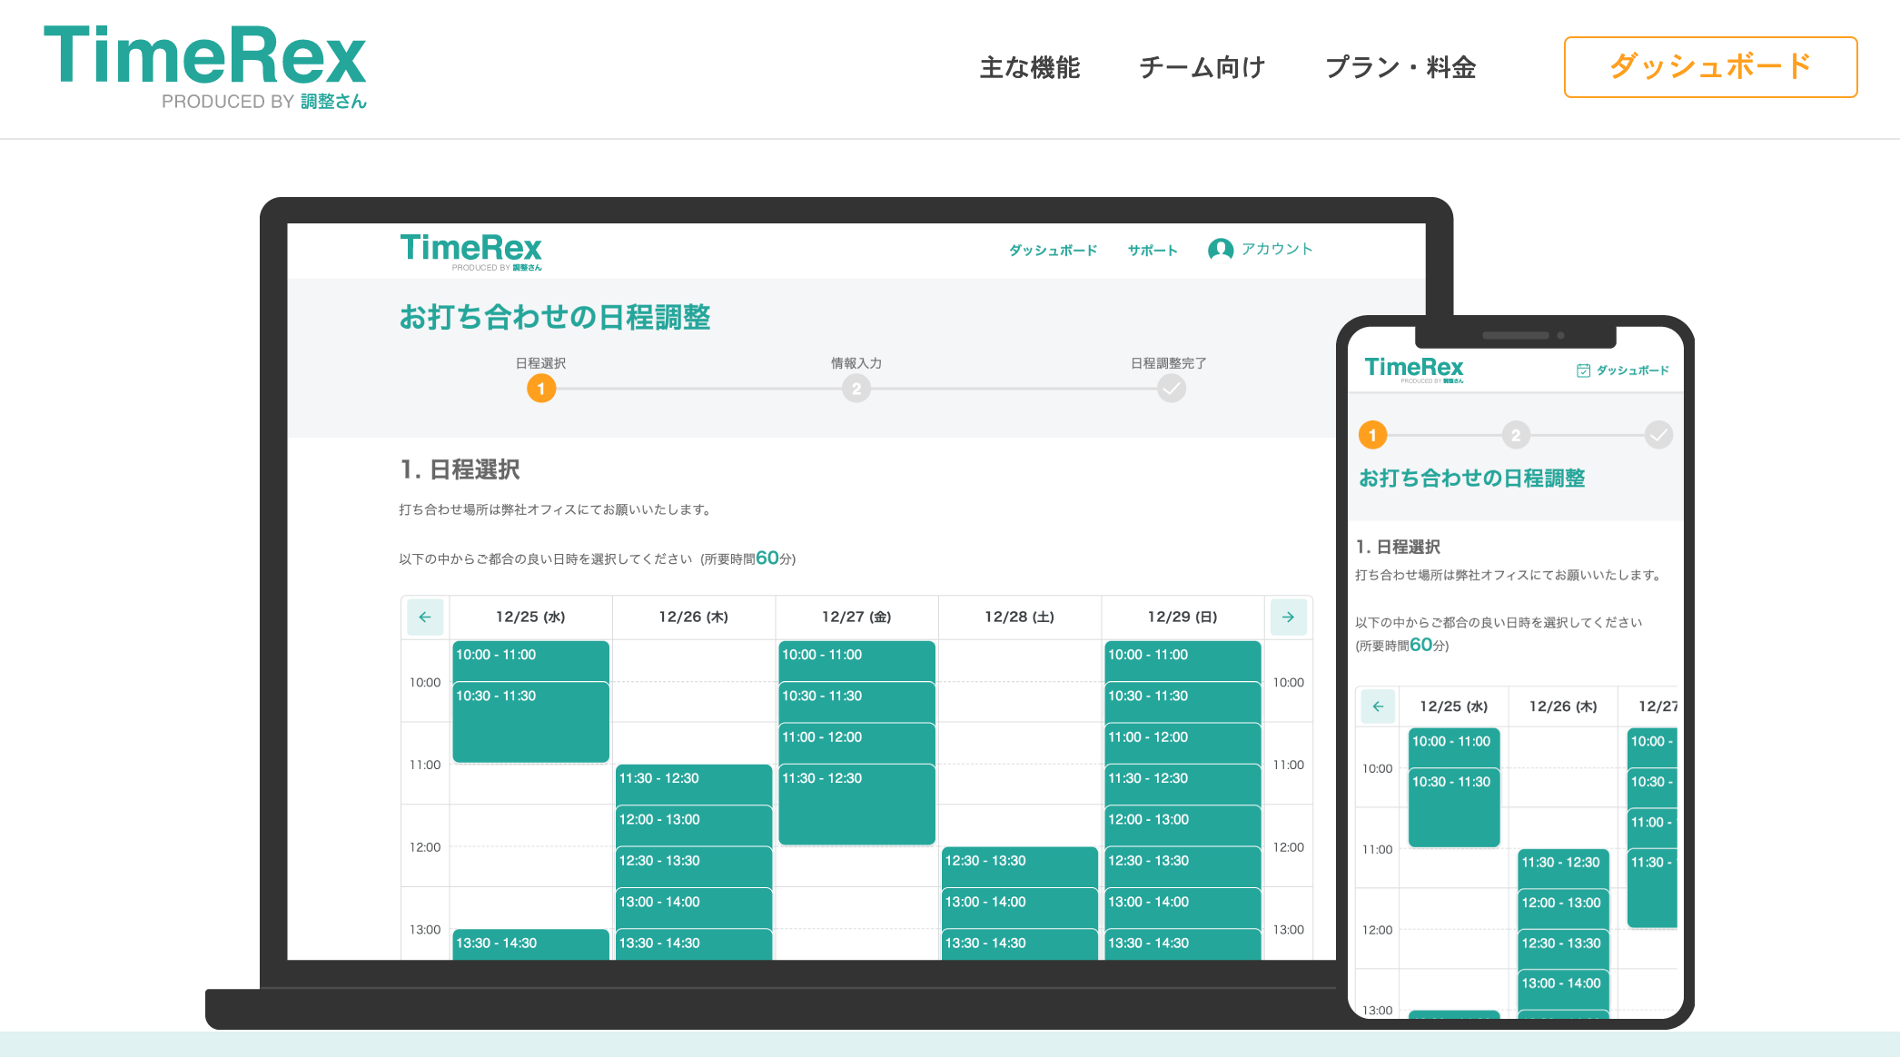Choose the 12:30 - 13:30 slot on 12/28 in the laptop
This screenshot has height=1057, width=1900.
1019,866
